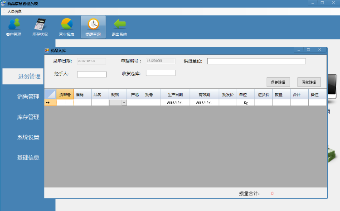Click the 产地 column header
This screenshot has width=340, height=211.
coord(135,95)
